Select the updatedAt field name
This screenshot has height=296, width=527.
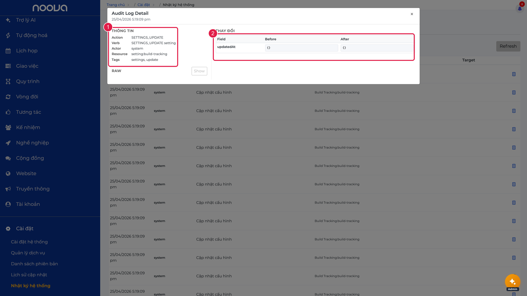tap(226, 47)
